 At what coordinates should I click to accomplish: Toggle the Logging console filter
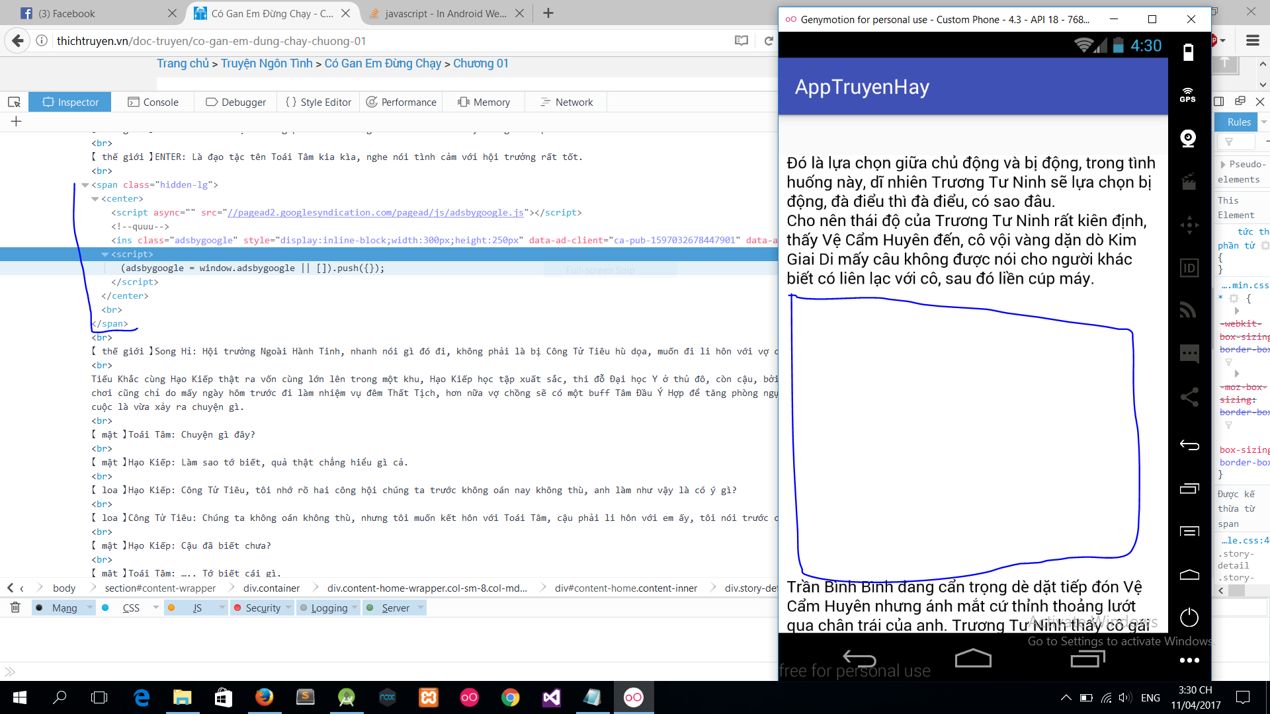(x=329, y=608)
